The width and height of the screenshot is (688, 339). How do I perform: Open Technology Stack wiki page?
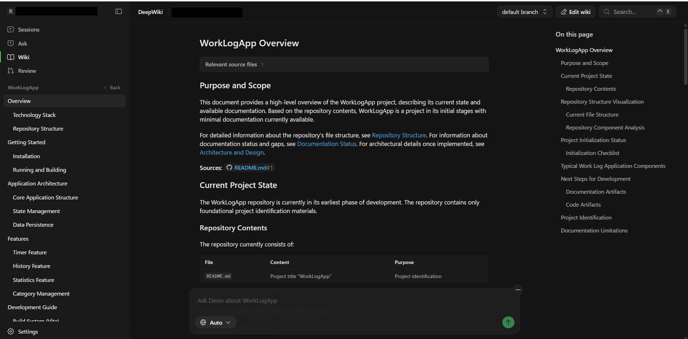pyautogui.click(x=34, y=115)
